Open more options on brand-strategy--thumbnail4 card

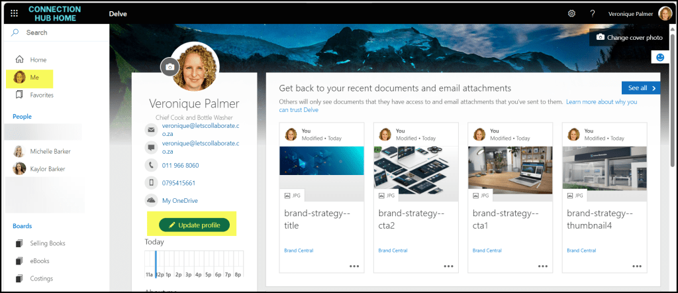(x=637, y=266)
